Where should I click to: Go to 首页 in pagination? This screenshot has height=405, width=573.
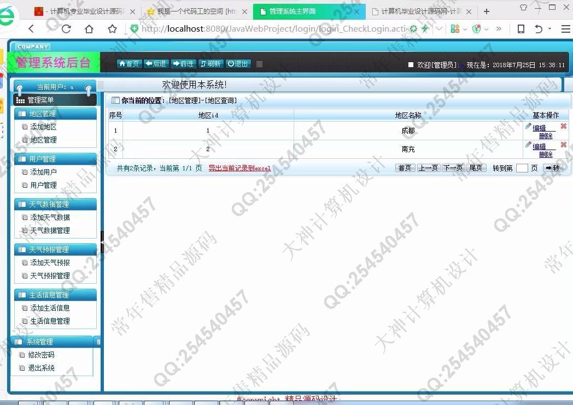(x=405, y=168)
